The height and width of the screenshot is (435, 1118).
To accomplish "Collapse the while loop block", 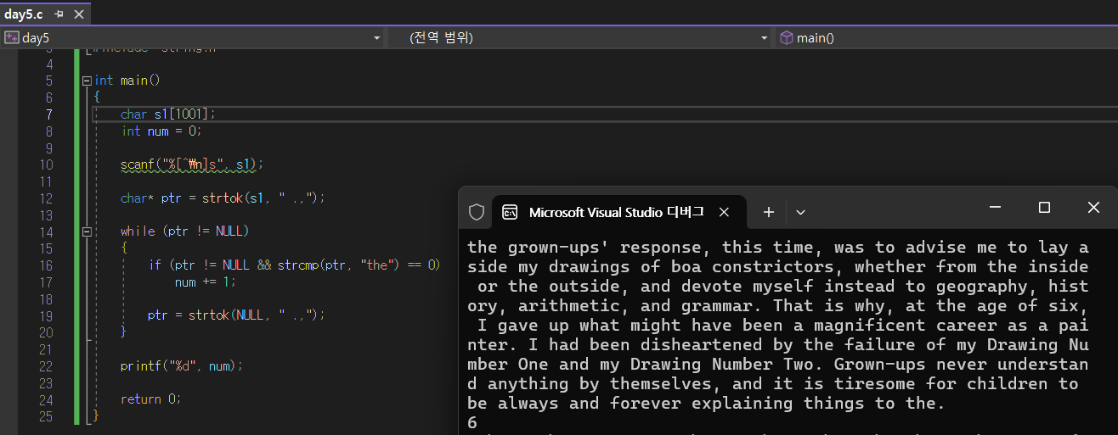I will point(87,231).
